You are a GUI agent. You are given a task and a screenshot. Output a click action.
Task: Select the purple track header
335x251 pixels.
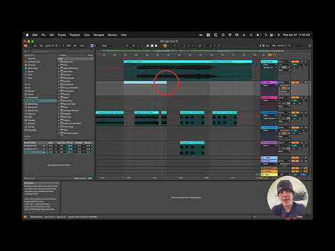pyautogui.click(x=269, y=143)
